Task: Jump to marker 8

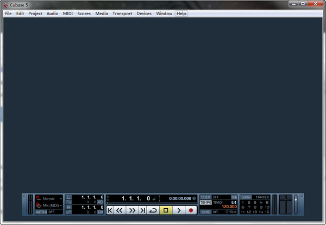Action: [255, 207]
